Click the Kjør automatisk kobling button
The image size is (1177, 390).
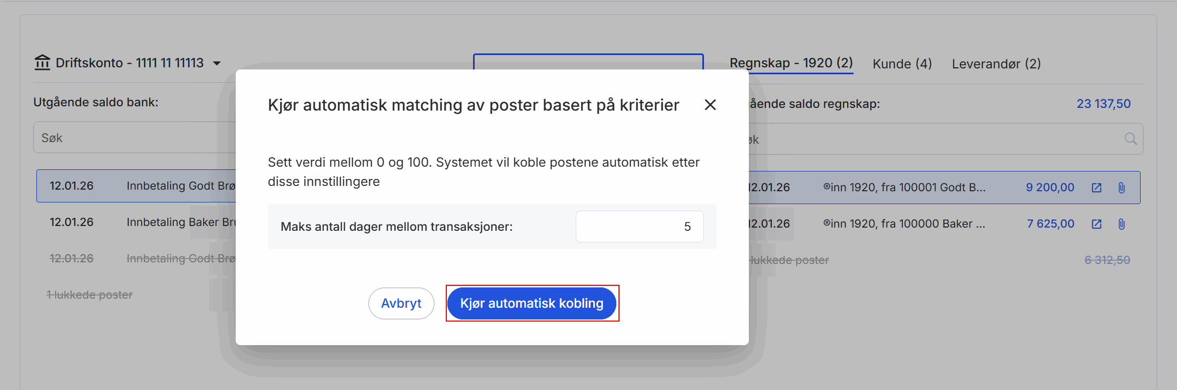(x=532, y=303)
